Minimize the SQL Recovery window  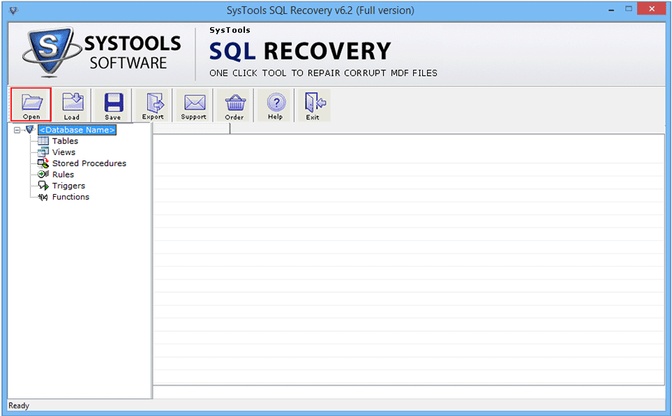611,9
